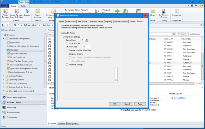The width and height of the screenshot is (205, 129).
Task: Click the Apply button
Action: coord(140,104)
